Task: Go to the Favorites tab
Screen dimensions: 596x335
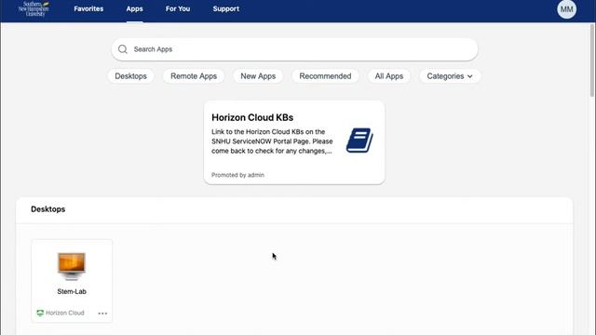Action: pyautogui.click(x=88, y=8)
